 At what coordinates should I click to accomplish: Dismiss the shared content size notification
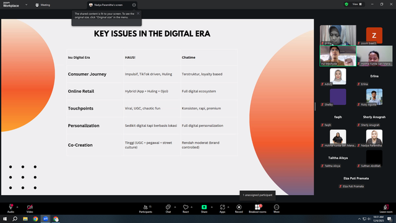(x=138, y=14)
